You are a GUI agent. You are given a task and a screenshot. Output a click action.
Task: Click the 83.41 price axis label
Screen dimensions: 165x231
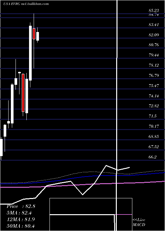coord(154,24)
